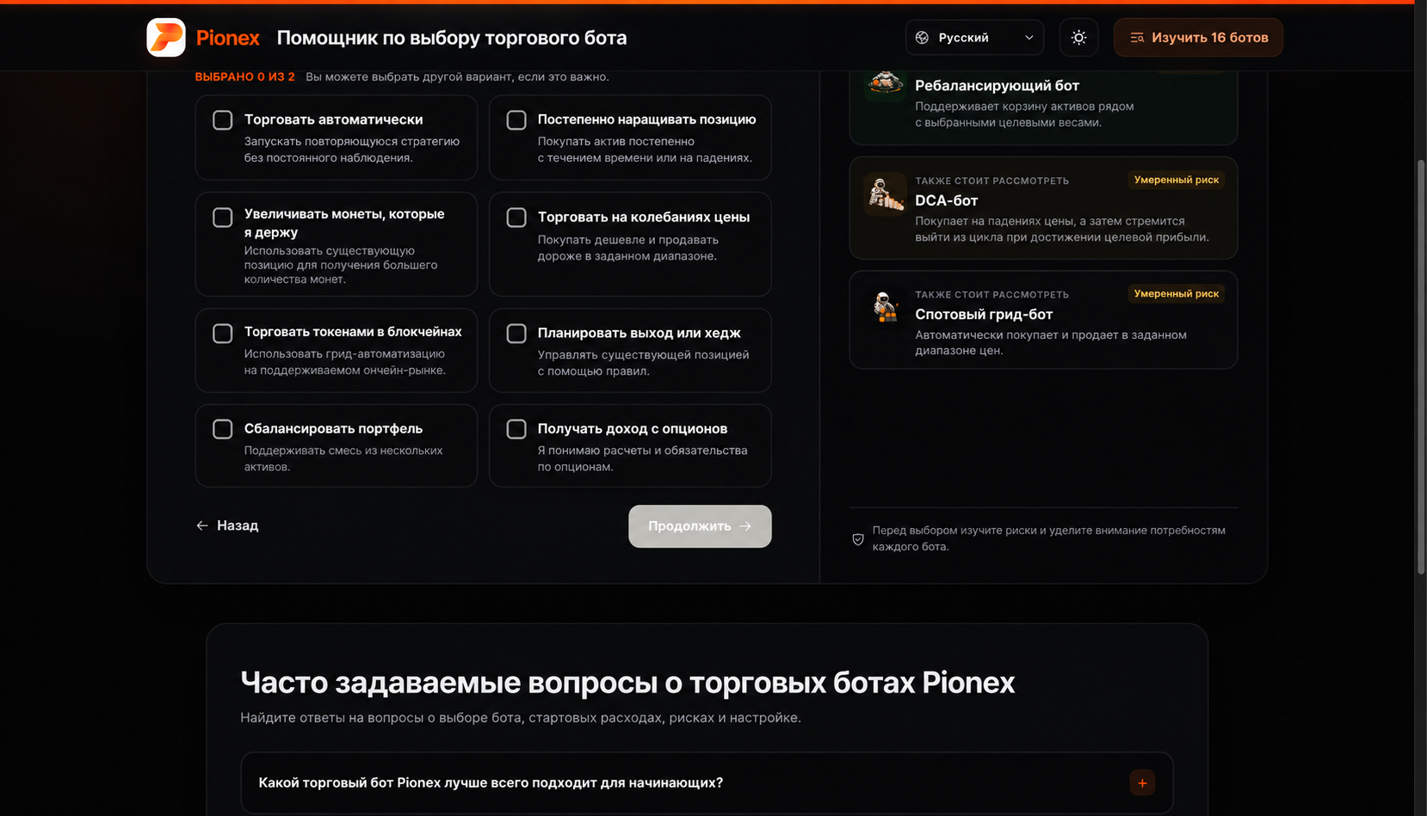Check Планировать выход или хедж checkbox
The height and width of the screenshot is (816, 1427).
516,334
